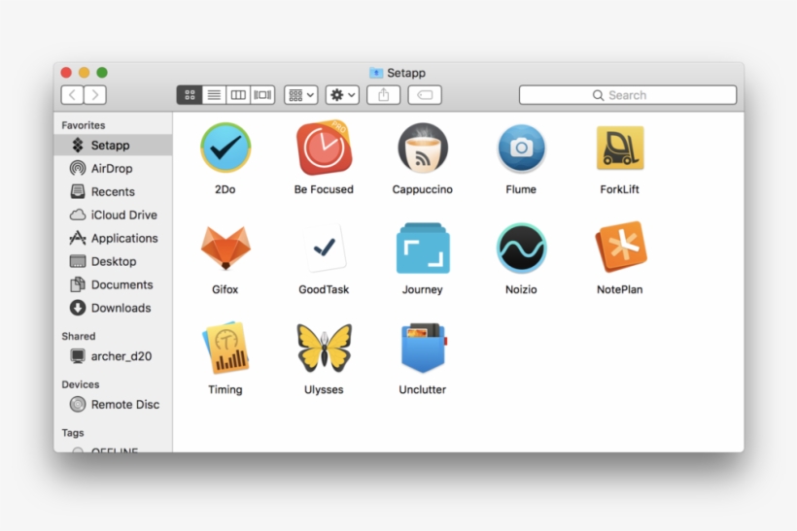The image size is (797, 531).
Task: Open iCloud Drive in the sidebar
Action: click(x=113, y=216)
